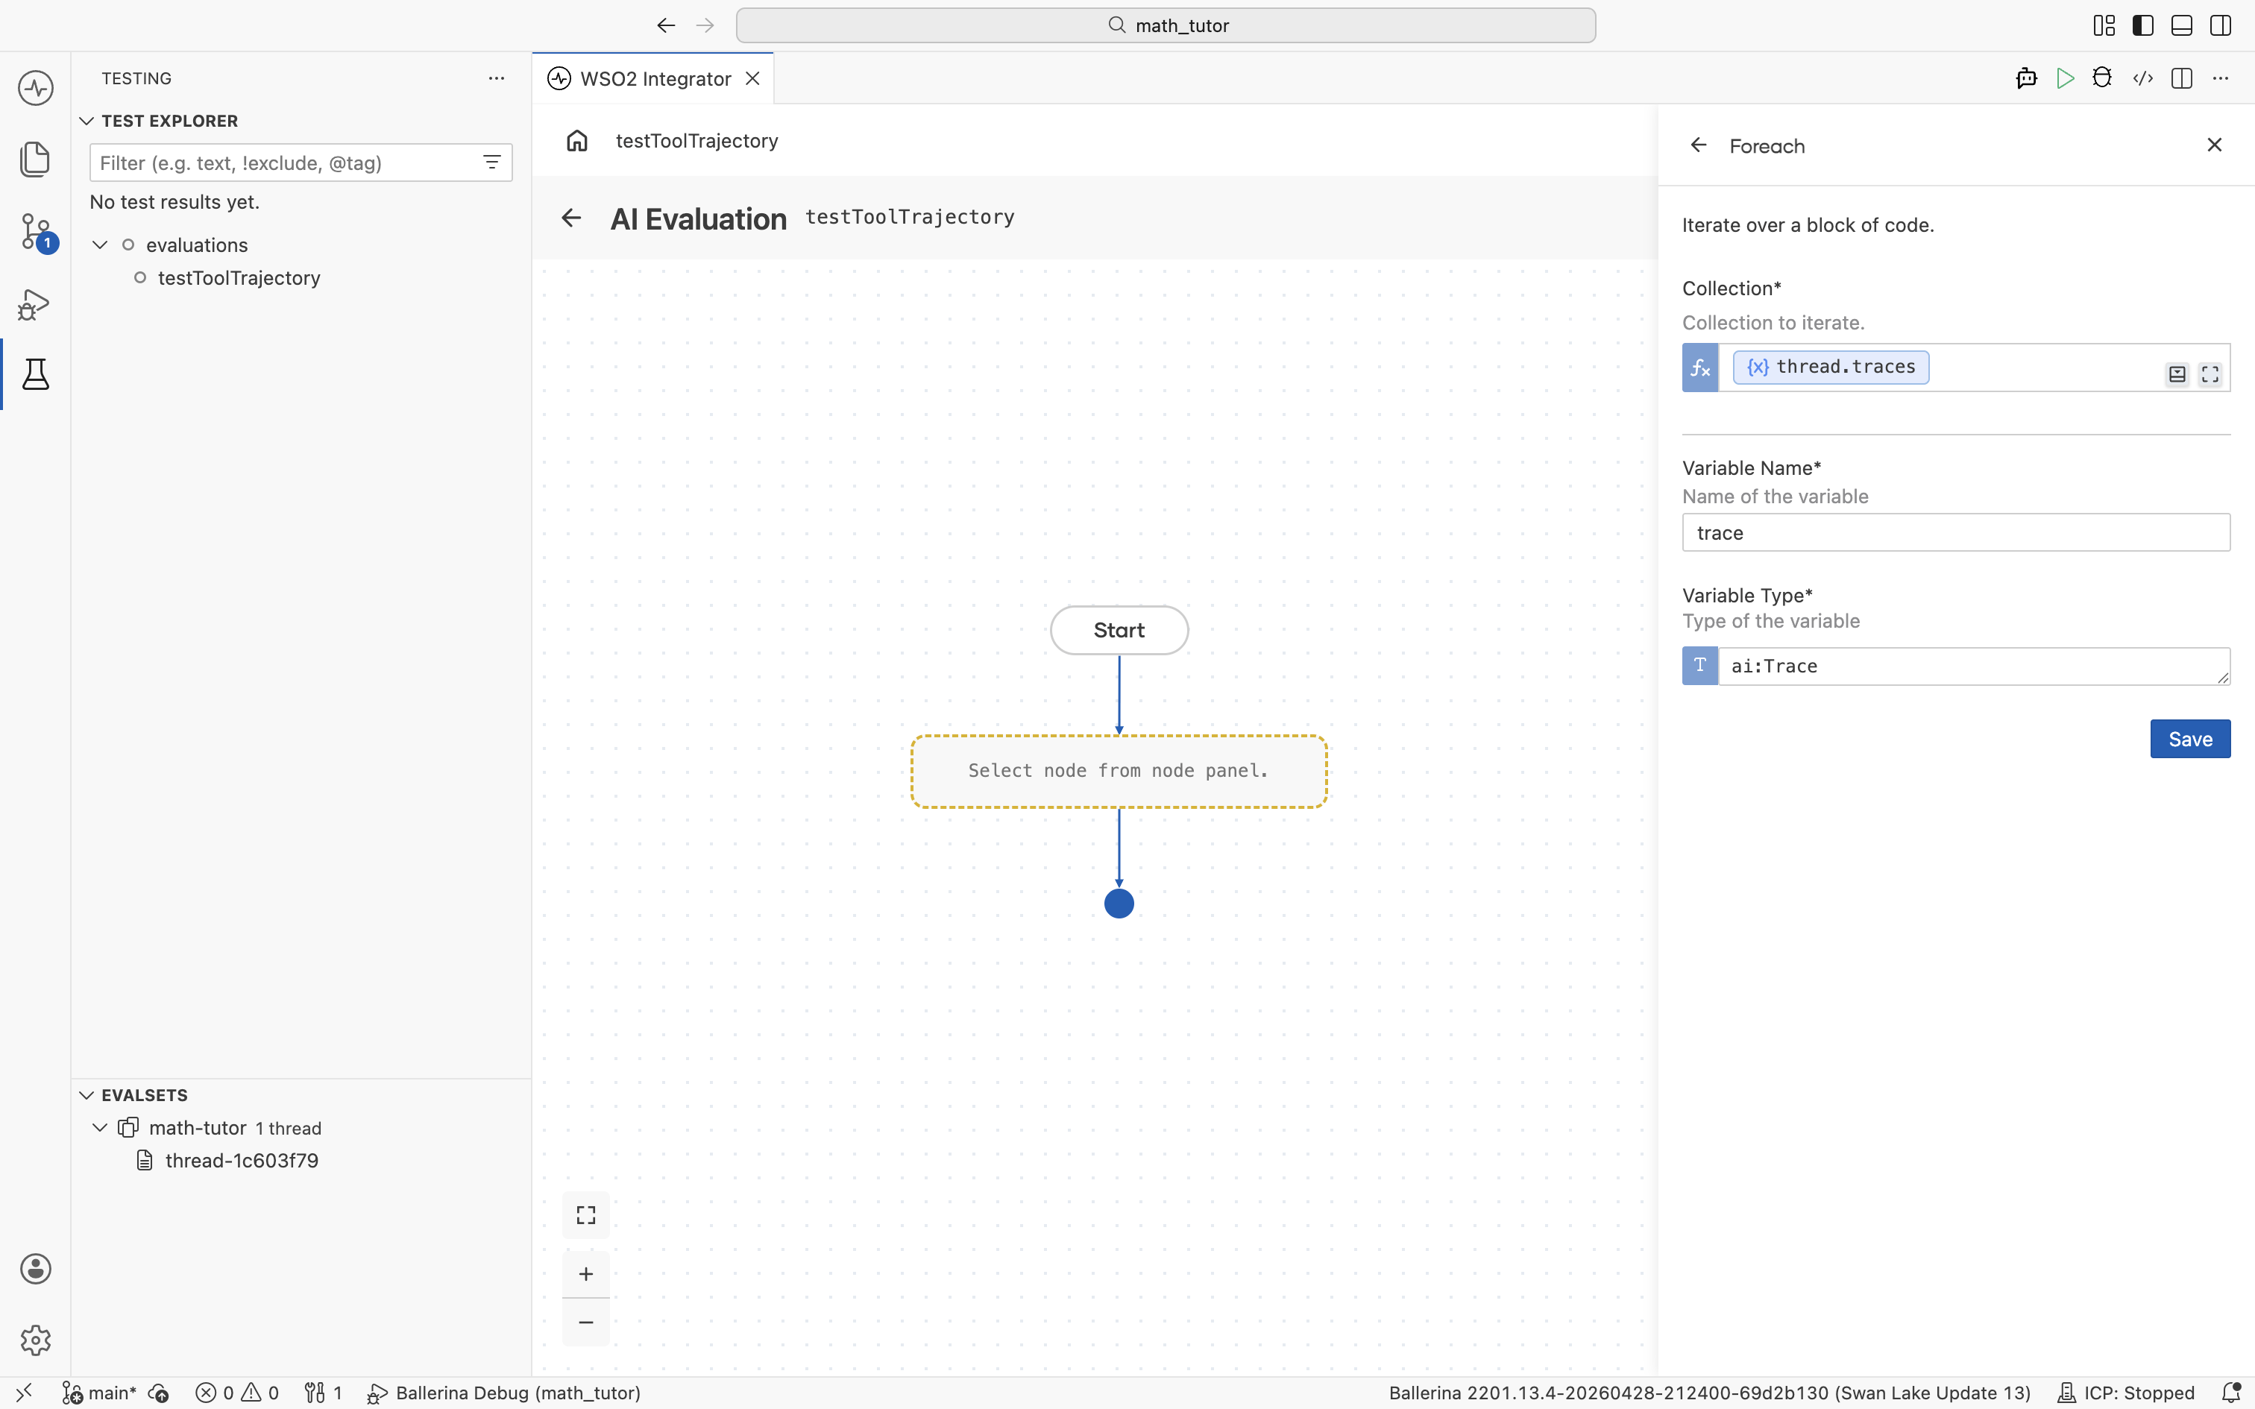Click the Save button in Foreach panel

[2190, 739]
